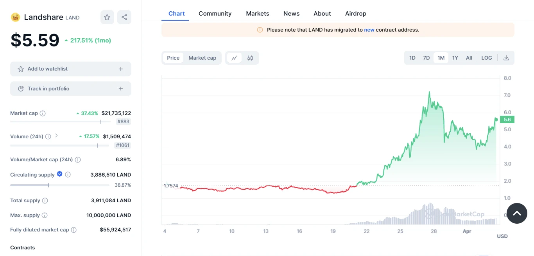Viewport: 534px width, 256px height.
Task: Select 1M time range
Action: pos(441,58)
